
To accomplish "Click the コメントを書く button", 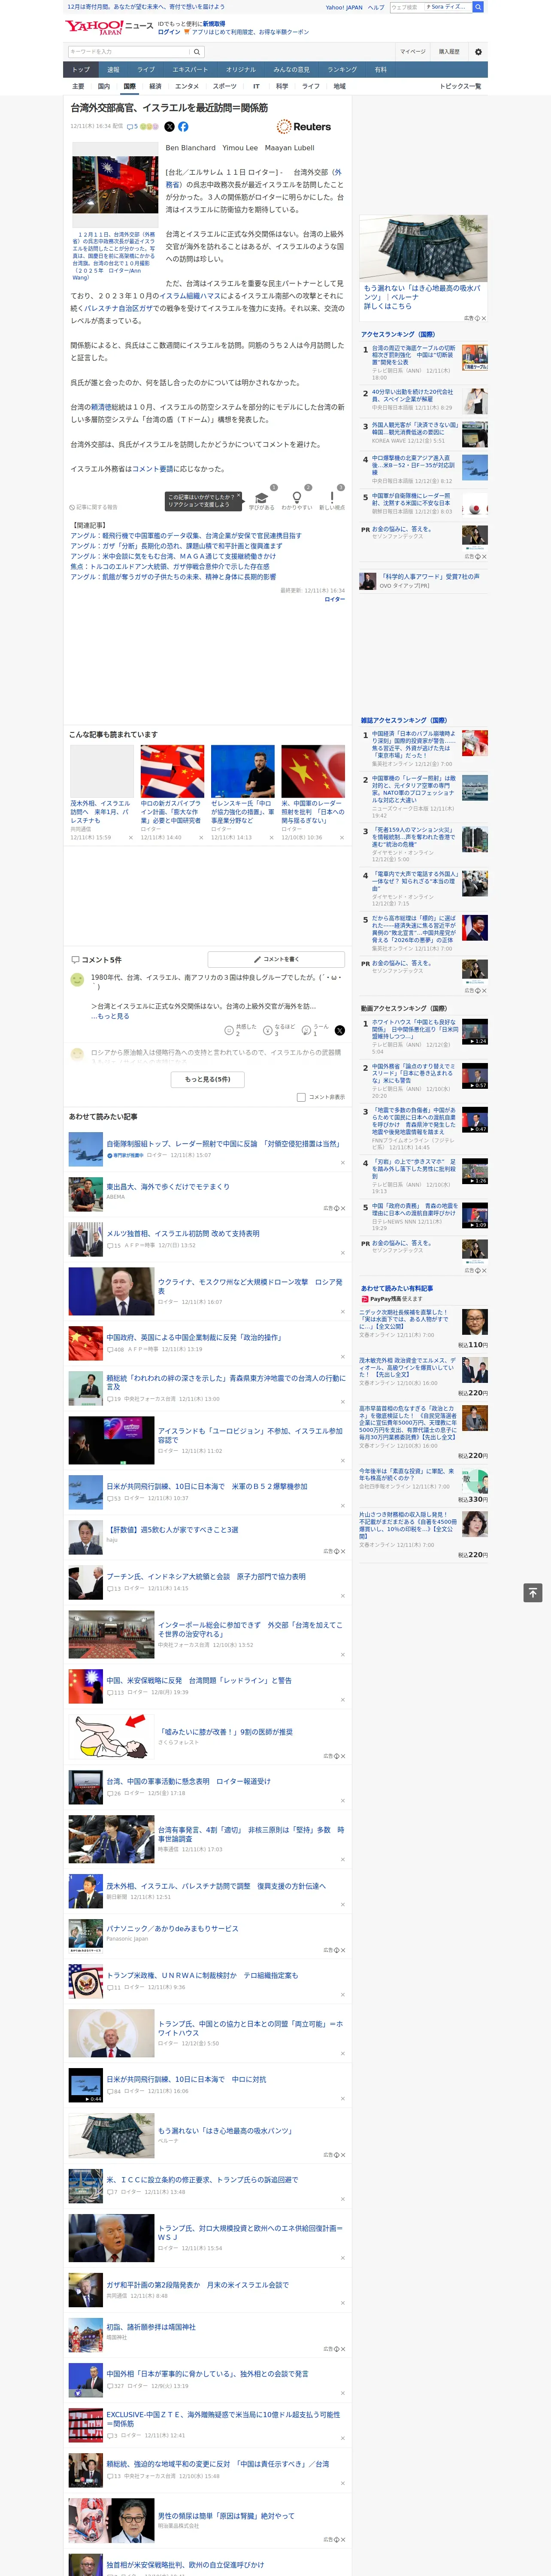I will point(277,959).
